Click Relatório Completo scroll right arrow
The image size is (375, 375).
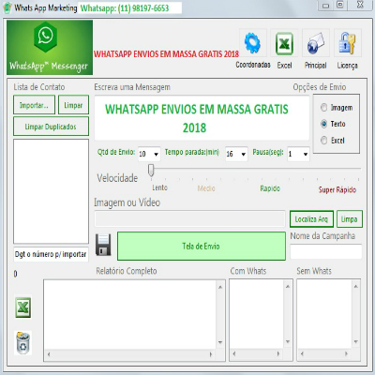click(211, 354)
